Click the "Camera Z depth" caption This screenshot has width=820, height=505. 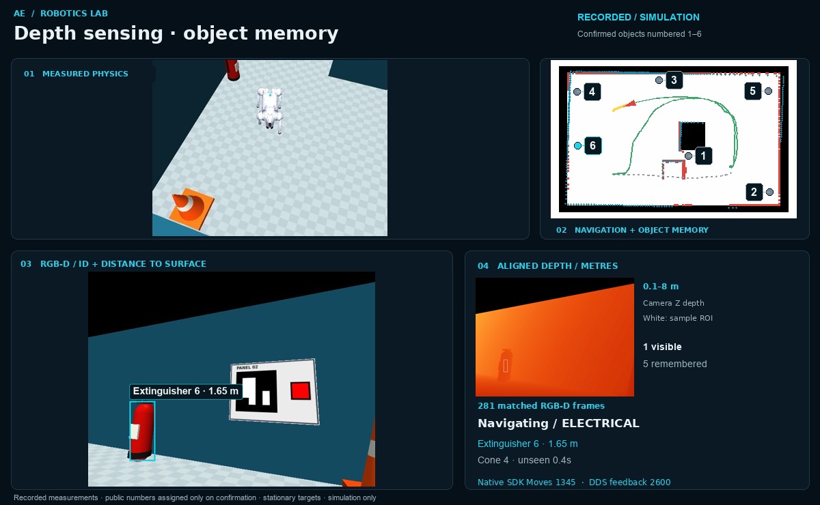point(674,303)
